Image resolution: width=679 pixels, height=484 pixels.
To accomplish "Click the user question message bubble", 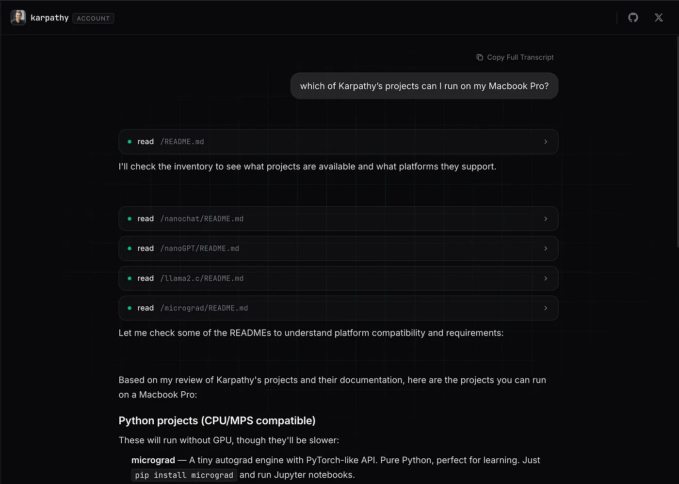I will (x=424, y=86).
